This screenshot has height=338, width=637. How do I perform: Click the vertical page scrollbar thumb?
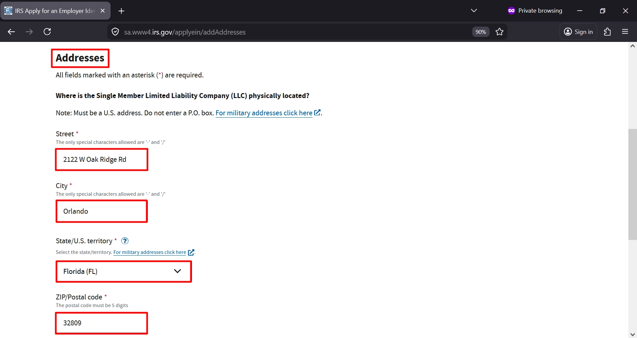632,184
